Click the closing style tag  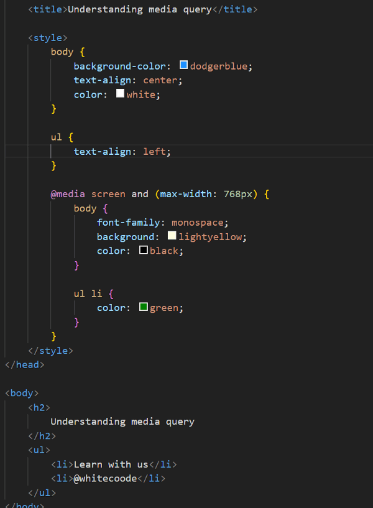(x=50, y=351)
